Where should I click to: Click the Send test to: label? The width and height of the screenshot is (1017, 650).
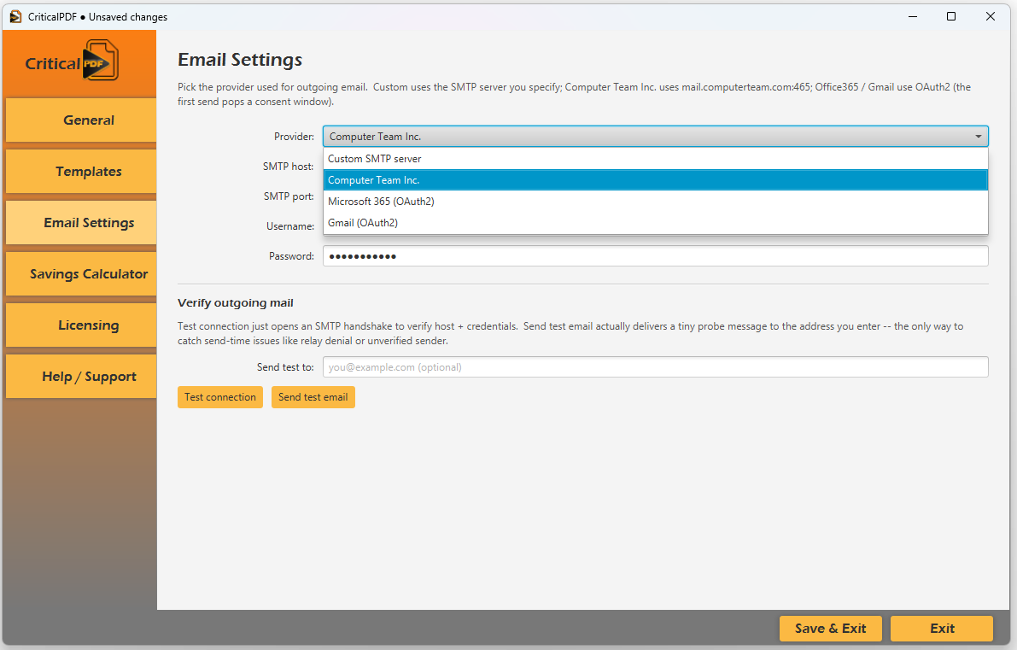pyautogui.click(x=285, y=367)
